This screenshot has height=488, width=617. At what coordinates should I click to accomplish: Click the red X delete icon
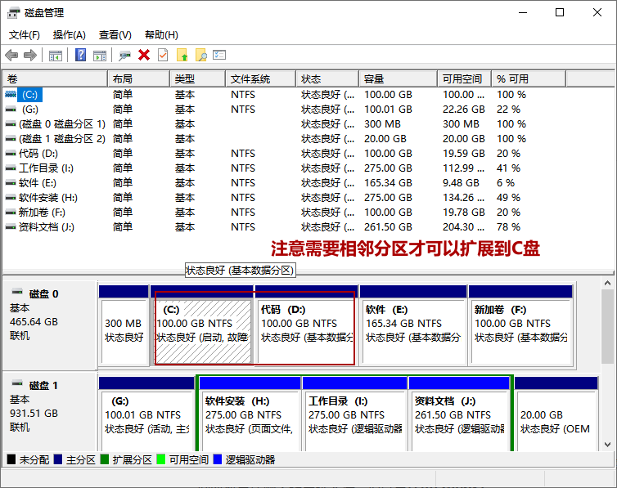point(144,55)
